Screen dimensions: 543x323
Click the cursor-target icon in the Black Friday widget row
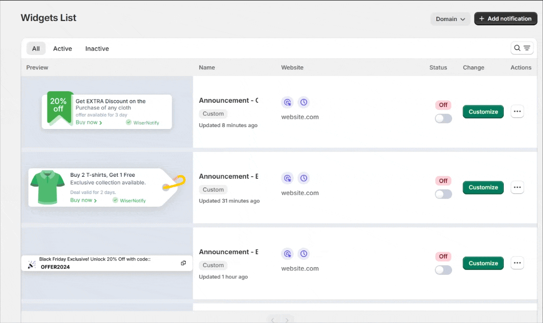point(287,254)
